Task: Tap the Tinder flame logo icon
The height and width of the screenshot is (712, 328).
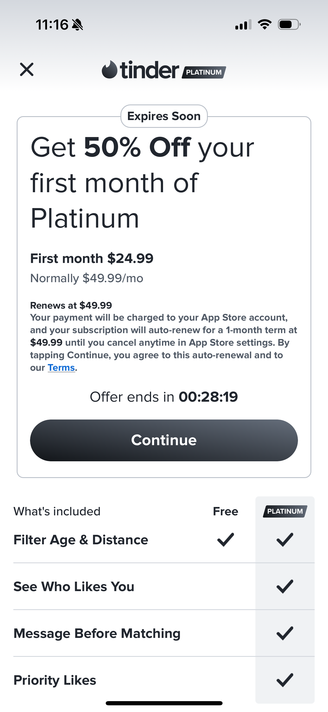Action: tap(109, 70)
